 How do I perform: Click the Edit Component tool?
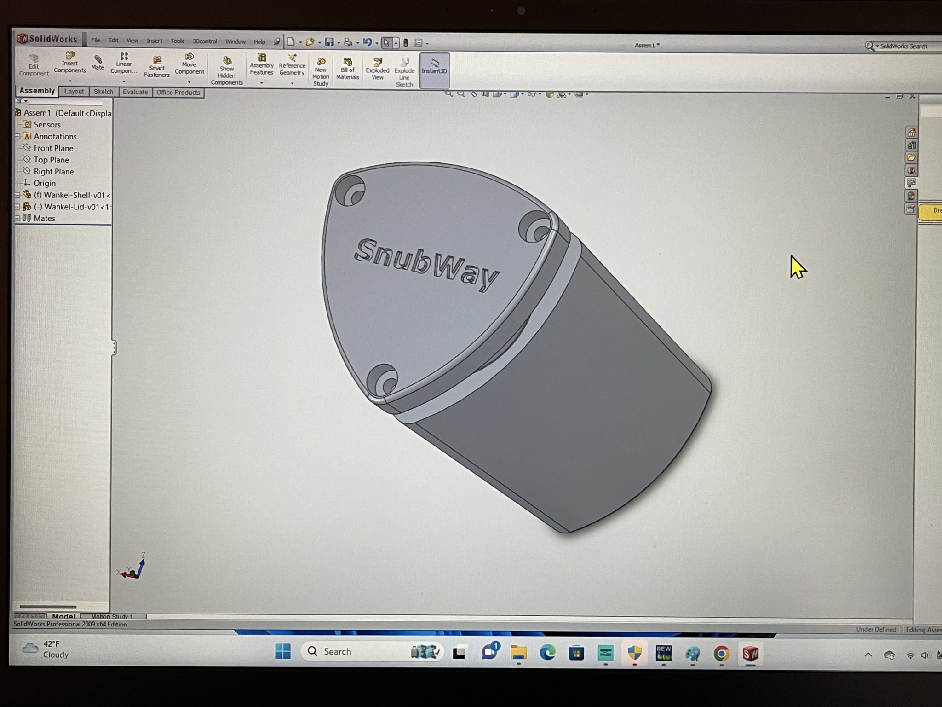click(34, 65)
